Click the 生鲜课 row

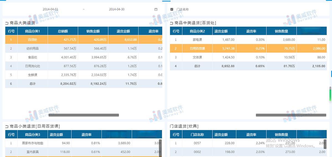click(33, 75)
